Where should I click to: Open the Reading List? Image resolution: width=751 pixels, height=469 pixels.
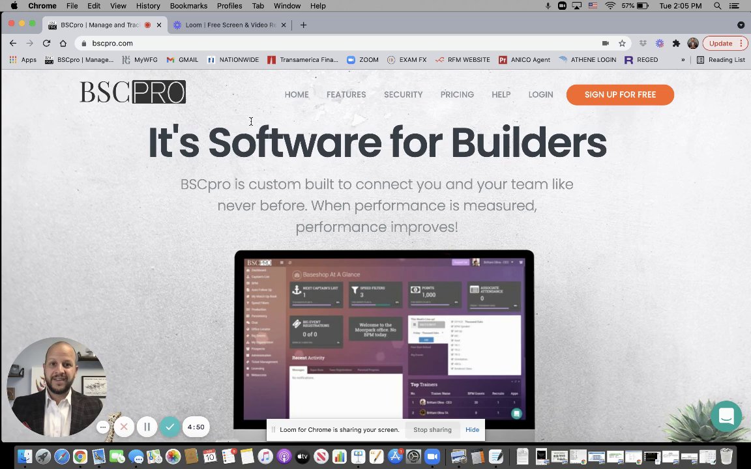pos(721,60)
